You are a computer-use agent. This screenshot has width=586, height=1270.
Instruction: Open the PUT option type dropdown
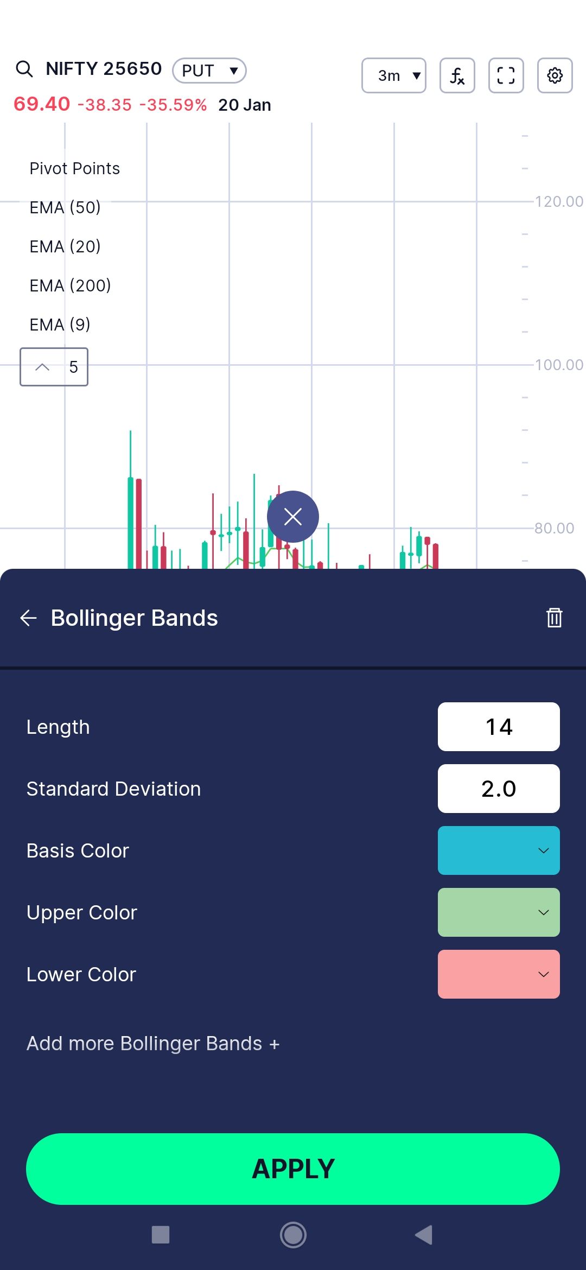click(209, 71)
